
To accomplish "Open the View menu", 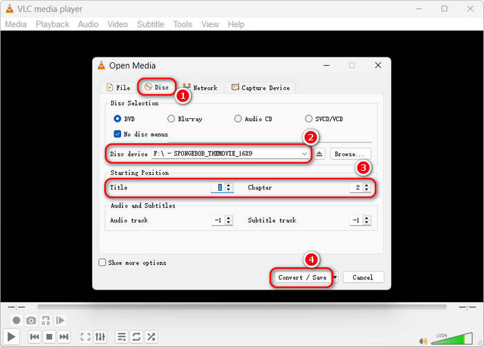I will coord(210,24).
